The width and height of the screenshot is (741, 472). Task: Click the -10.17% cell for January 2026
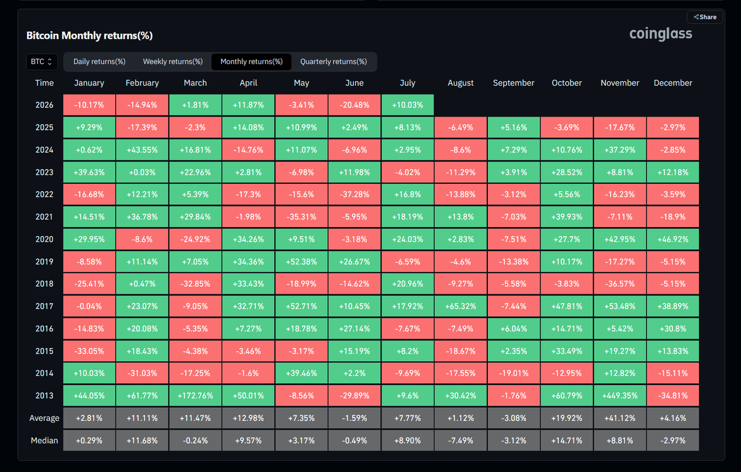[89, 105]
